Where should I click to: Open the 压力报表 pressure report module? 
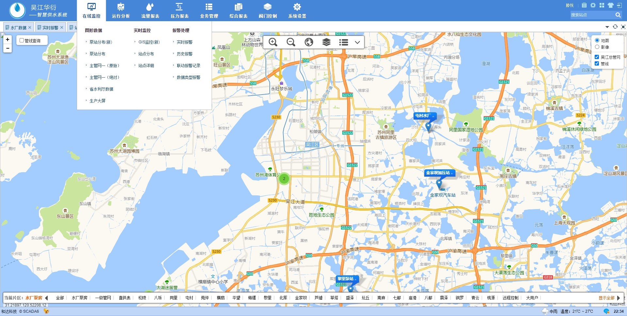click(x=180, y=10)
